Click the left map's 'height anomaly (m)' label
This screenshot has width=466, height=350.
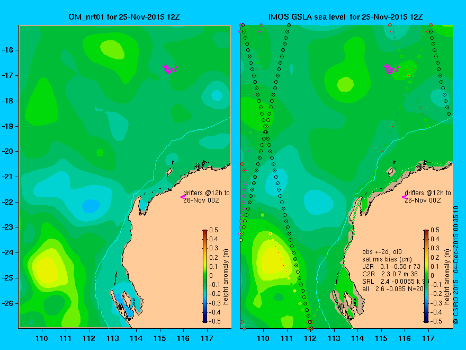click(x=226, y=277)
